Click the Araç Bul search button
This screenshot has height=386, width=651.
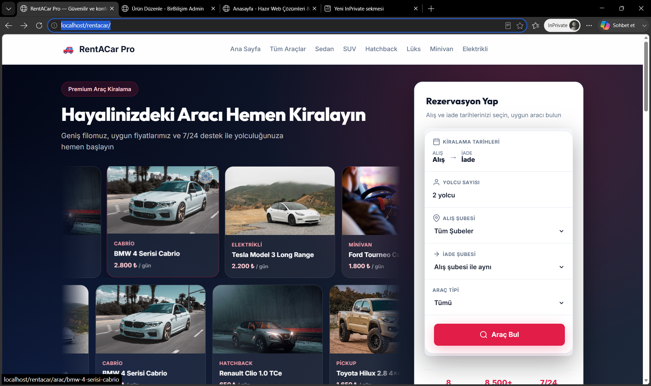tap(499, 335)
